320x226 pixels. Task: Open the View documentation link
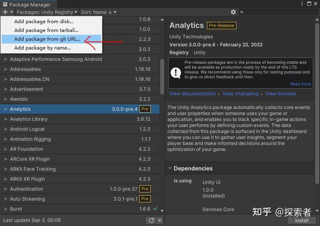click(193, 93)
